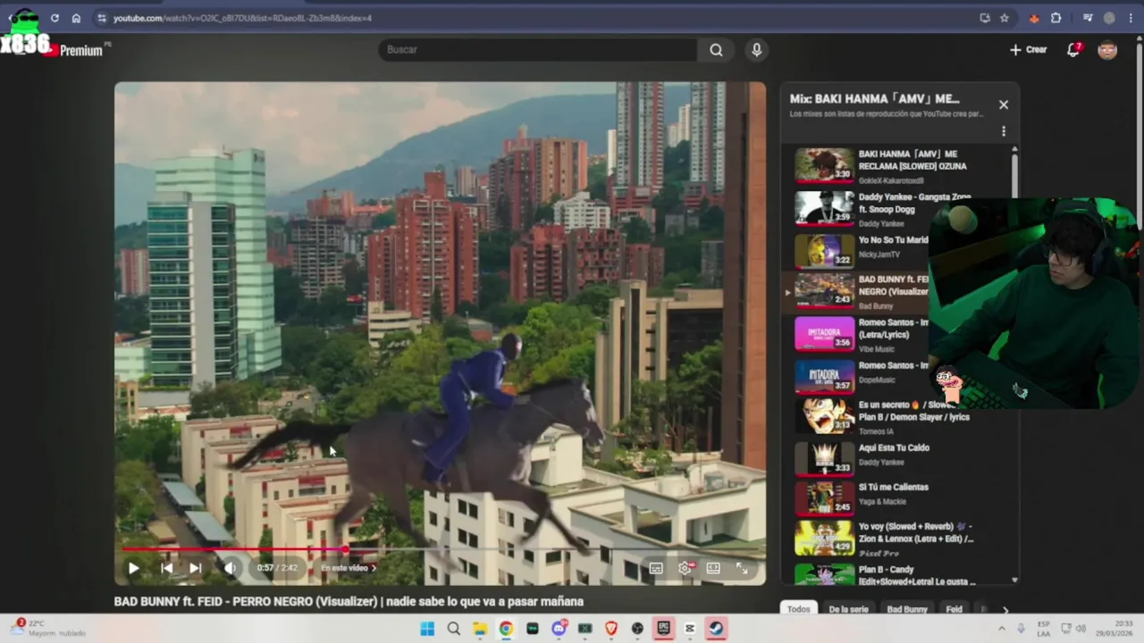1144x643 pixels.
Task: Make the player fullscreen
Action: click(x=742, y=568)
